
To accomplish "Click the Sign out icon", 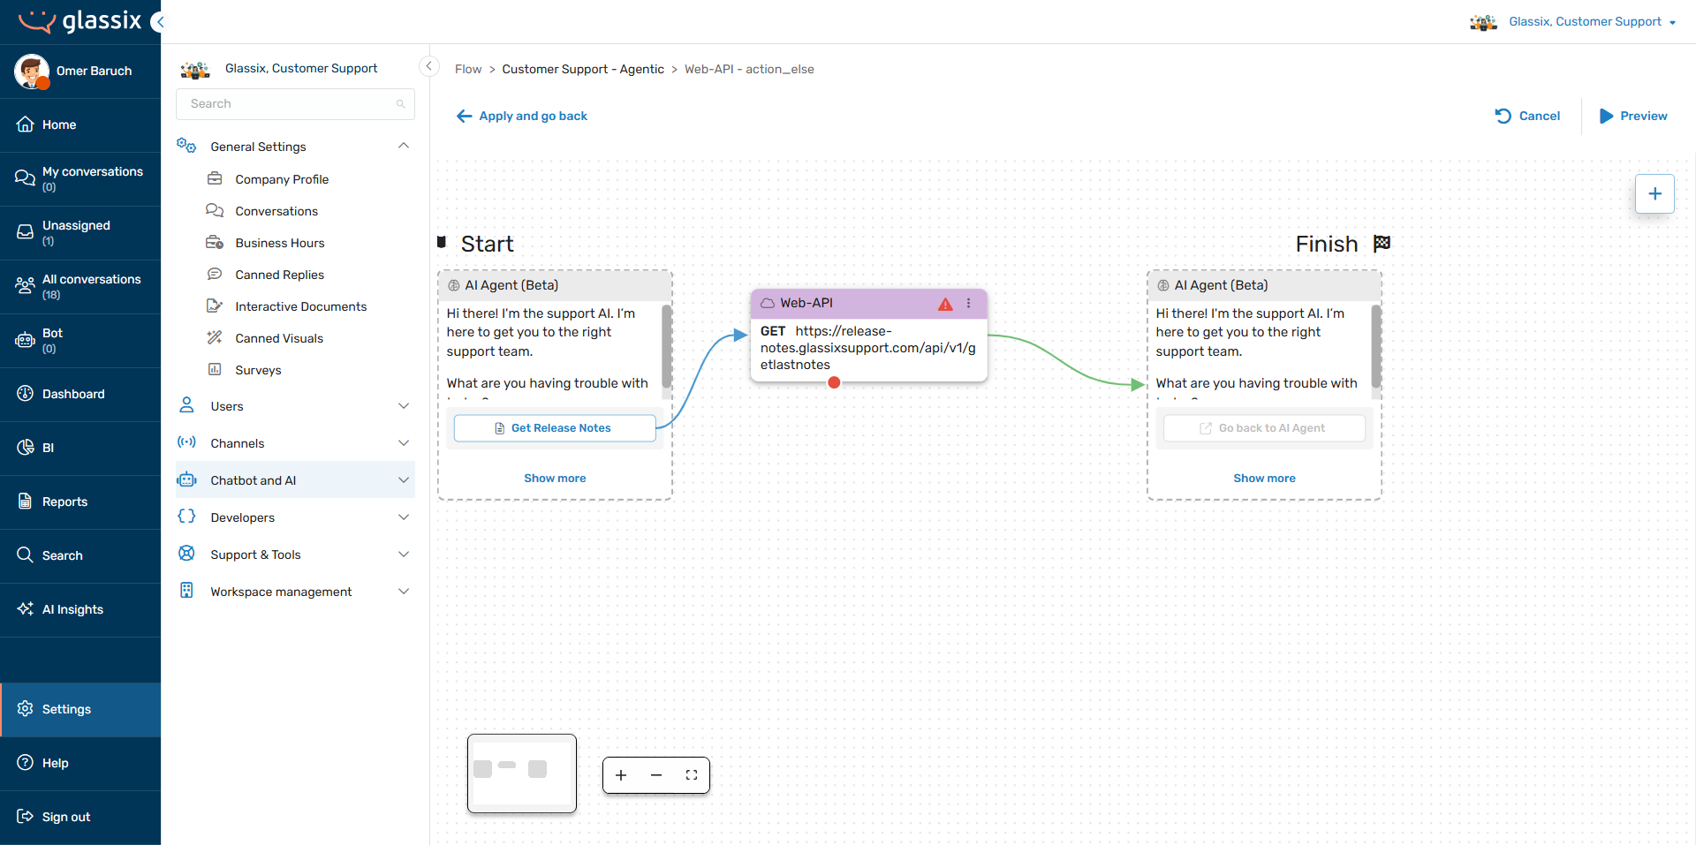I will pos(26,817).
